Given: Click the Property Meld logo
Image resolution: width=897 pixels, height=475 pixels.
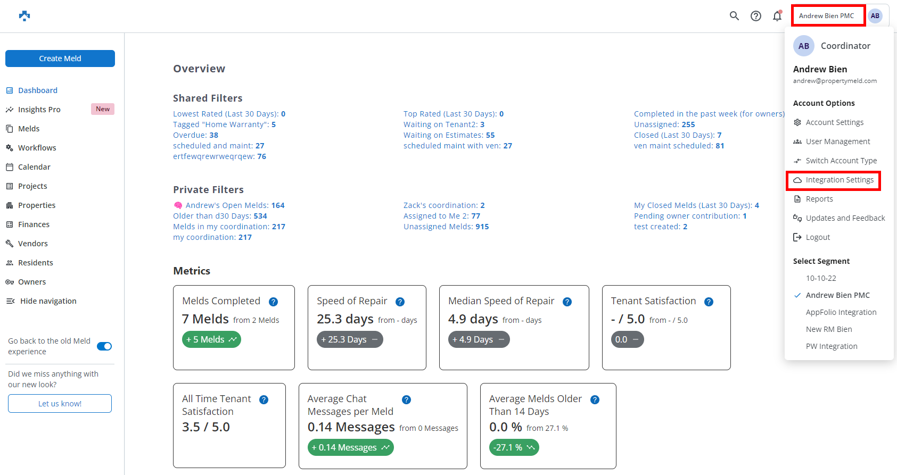Looking at the screenshot, I should coord(24,16).
